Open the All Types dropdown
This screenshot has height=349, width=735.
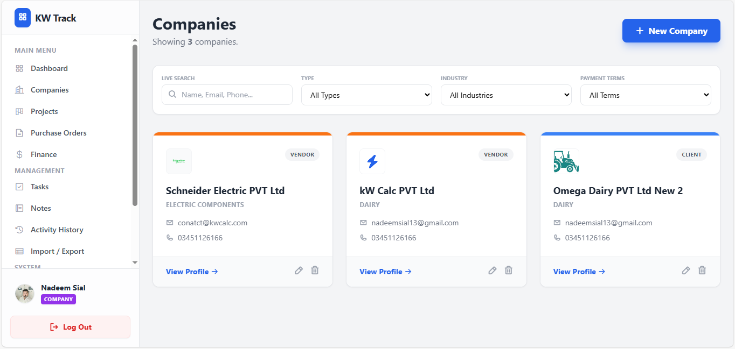coord(366,95)
